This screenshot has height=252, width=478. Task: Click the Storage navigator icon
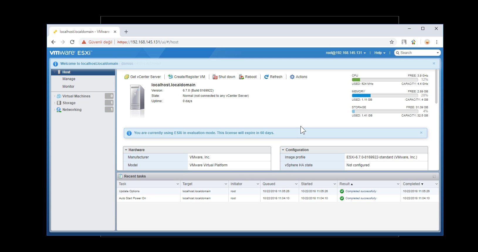pyautogui.click(x=59, y=103)
